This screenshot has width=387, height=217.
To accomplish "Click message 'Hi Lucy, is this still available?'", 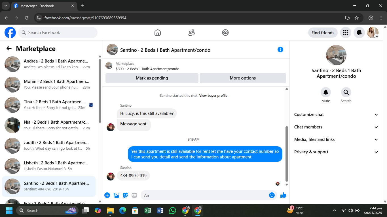I will pos(147,113).
